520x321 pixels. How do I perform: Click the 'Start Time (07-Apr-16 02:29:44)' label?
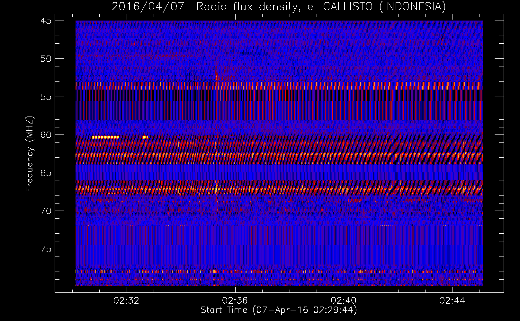[x=279, y=310]
